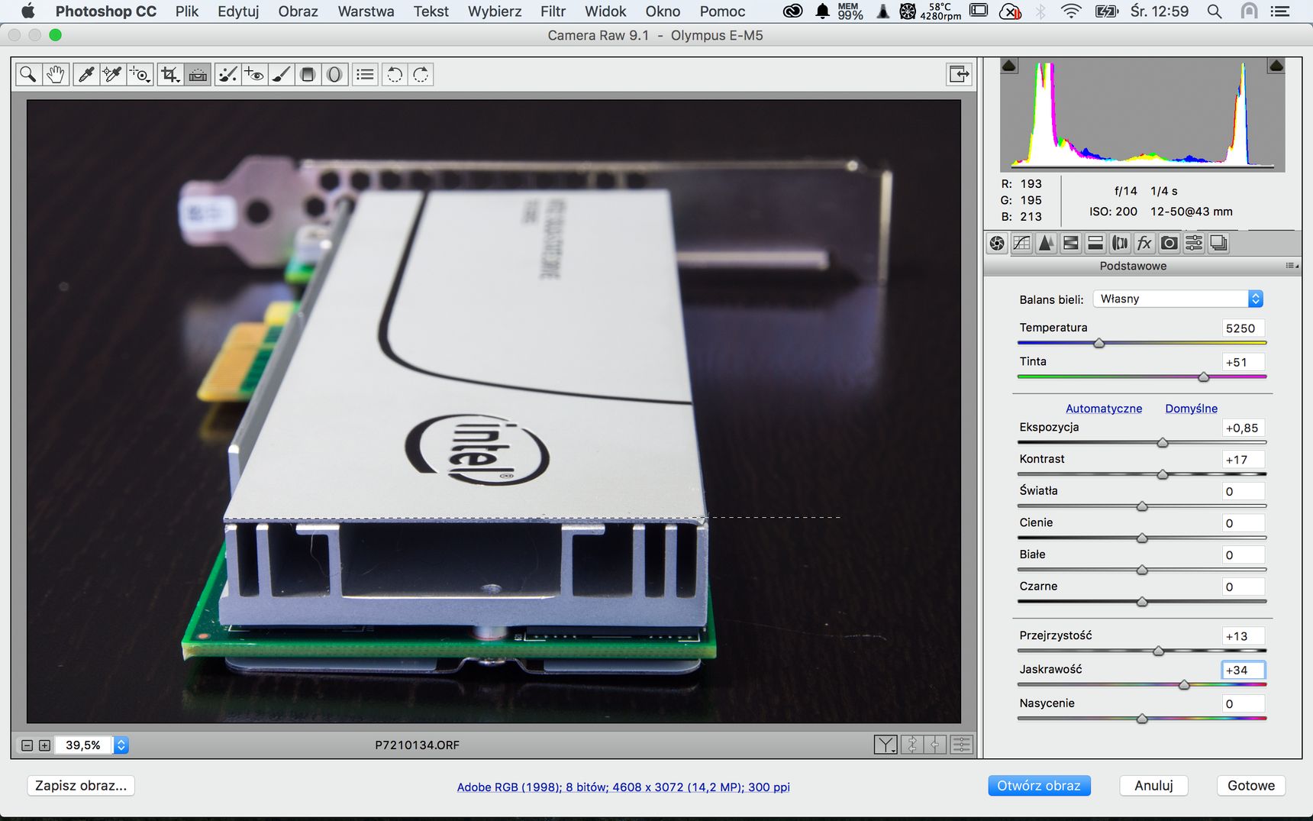Image resolution: width=1313 pixels, height=821 pixels.
Task: Click the Anuluj button
Action: tap(1153, 786)
